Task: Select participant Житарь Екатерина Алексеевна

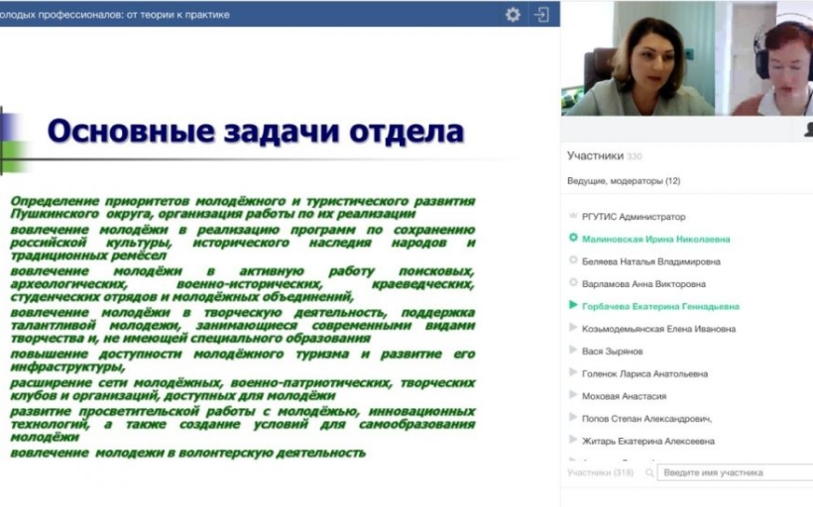Action: (648, 441)
